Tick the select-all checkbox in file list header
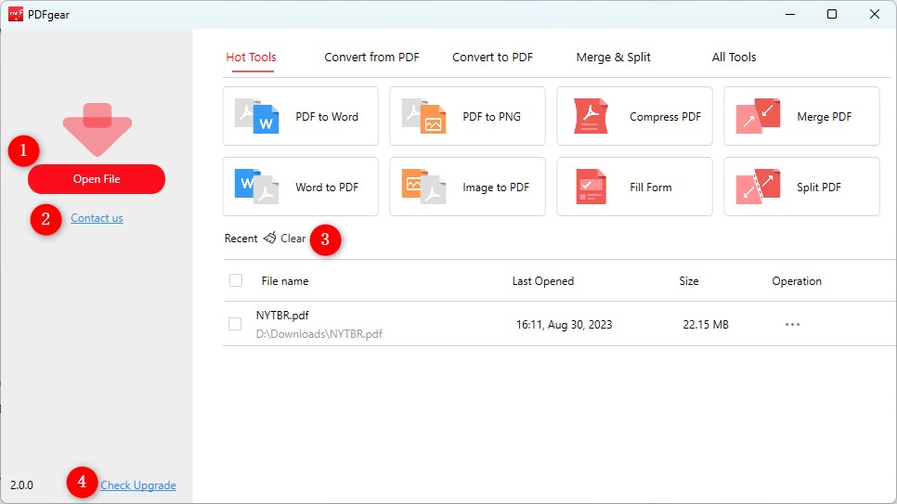The height and width of the screenshot is (504, 897). point(236,280)
